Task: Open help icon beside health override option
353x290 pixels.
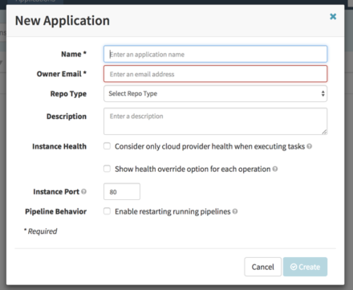Action: (x=275, y=169)
